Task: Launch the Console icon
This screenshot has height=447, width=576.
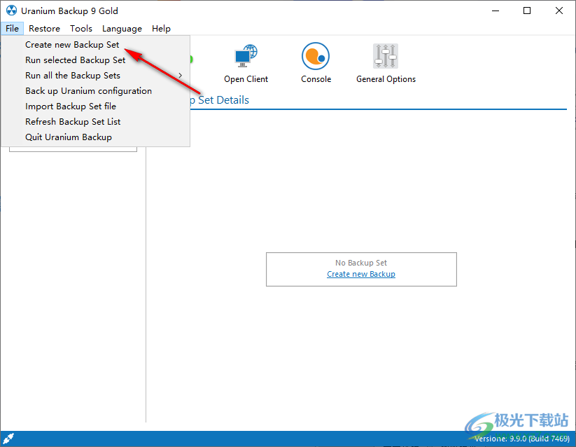Action: [316, 56]
